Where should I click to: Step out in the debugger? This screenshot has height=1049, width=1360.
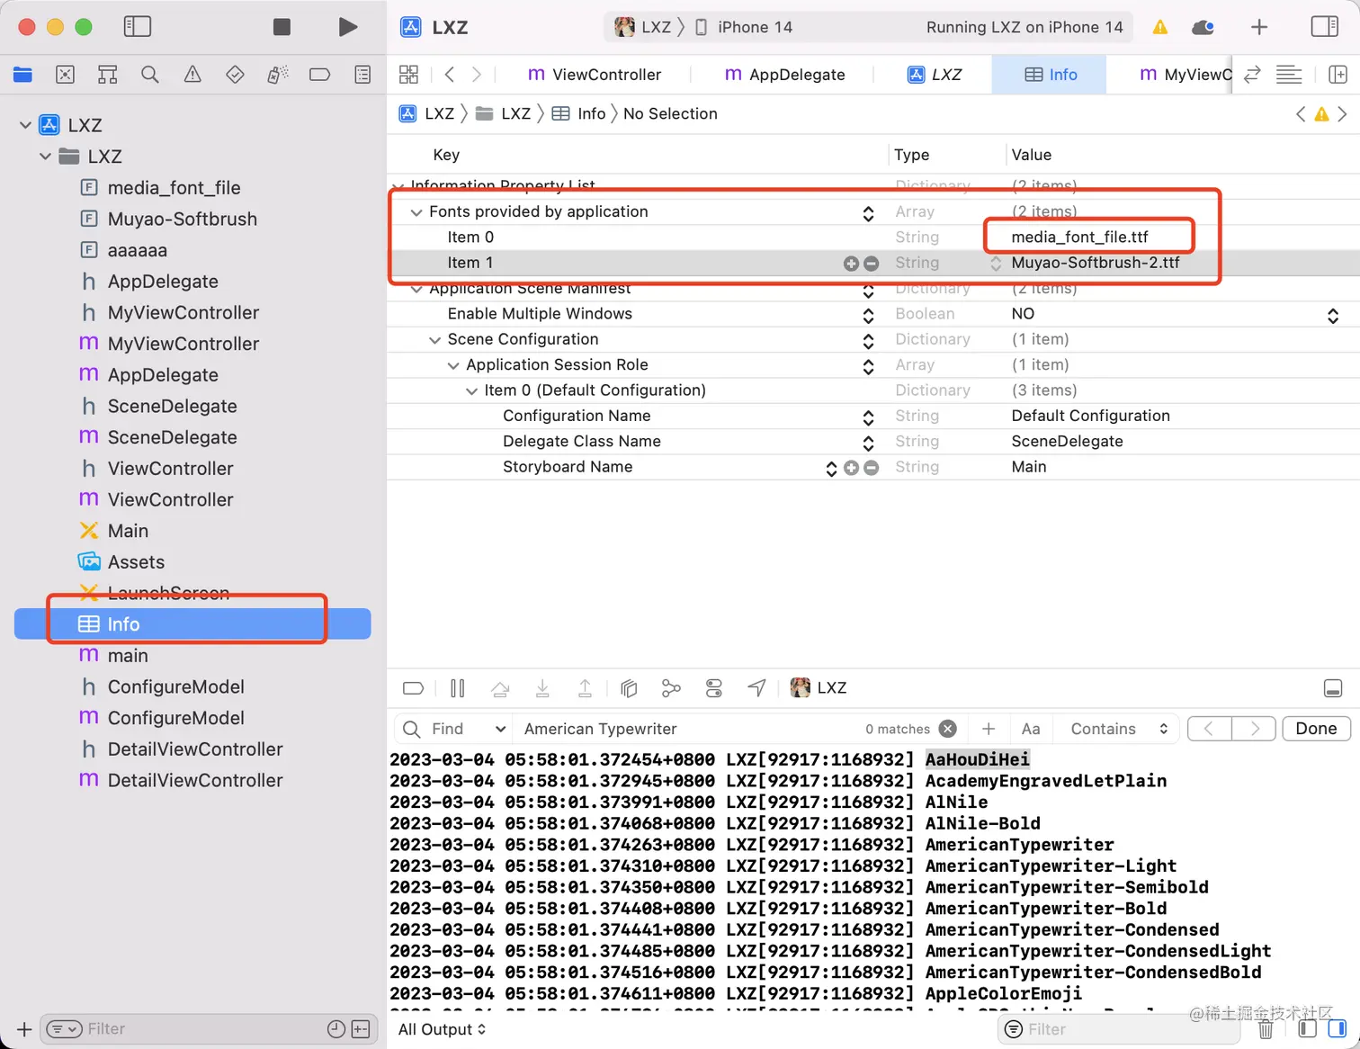tap(585, 689)
